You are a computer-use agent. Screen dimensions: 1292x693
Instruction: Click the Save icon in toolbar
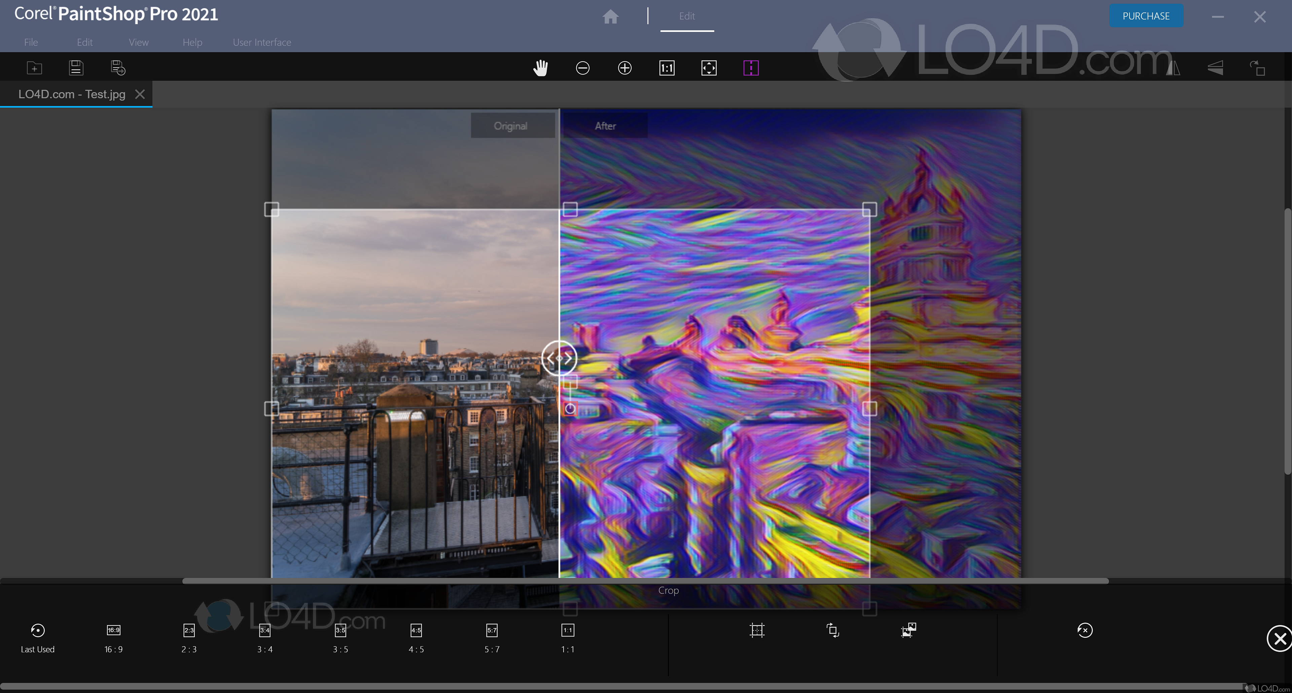[x=76, y=68]
